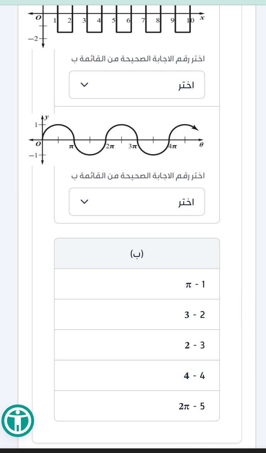Image resolution: width=266 pixels, height=453 pixels.
Task: Pick the answer 2π - 5 at list bottom
Action: coord(192,406)
